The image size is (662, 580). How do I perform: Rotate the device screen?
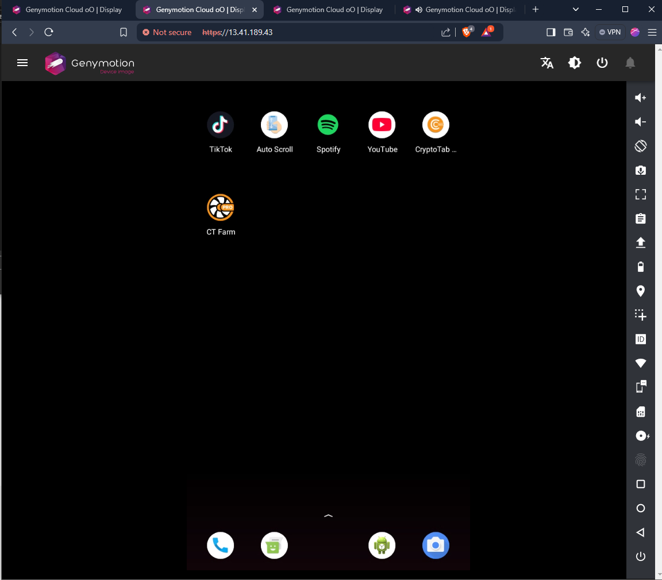pyautogui.click(x=641, y=146)
